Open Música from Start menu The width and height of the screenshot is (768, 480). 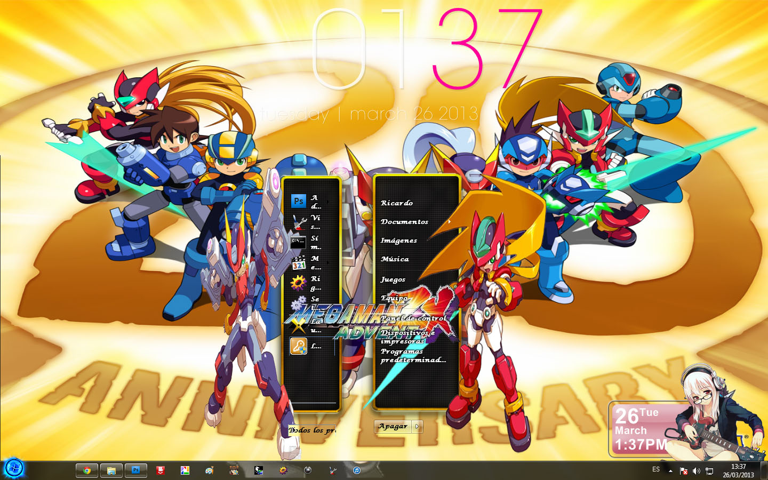[395, 259]
